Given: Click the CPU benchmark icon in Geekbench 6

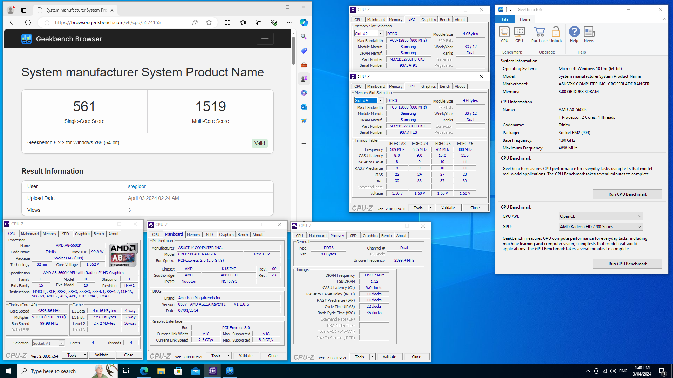Looking at the screenshot, I should (504, 34).
